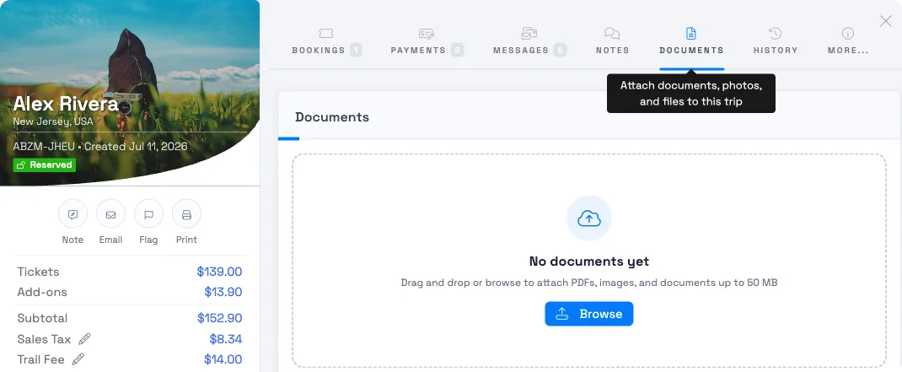Edit Trail Fee with pencil icon

[78, 359]
